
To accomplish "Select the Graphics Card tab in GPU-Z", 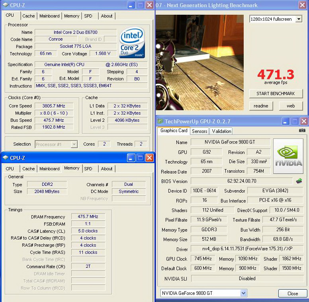I will tap(174, 131).
